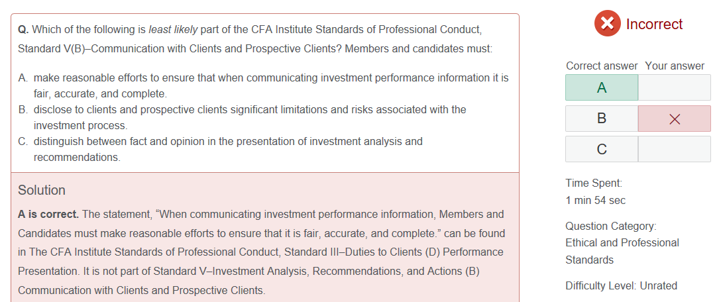The image size is (721, 302).
Task: Click the empty Your answer cell for A
Action: (x=675, y=87)
